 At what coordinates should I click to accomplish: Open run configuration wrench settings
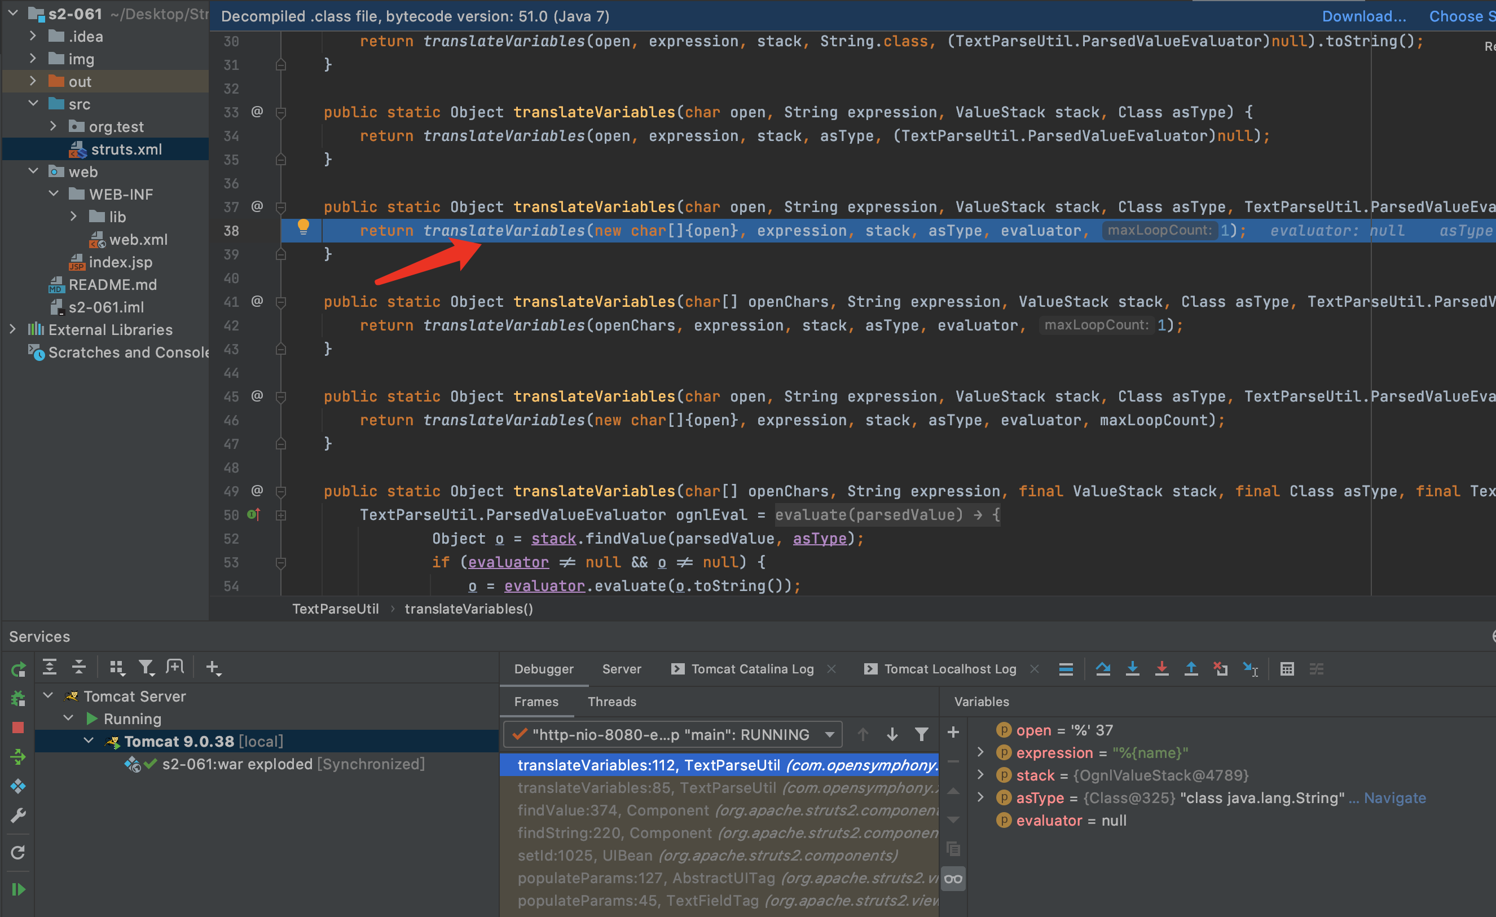tap(18, 815)
